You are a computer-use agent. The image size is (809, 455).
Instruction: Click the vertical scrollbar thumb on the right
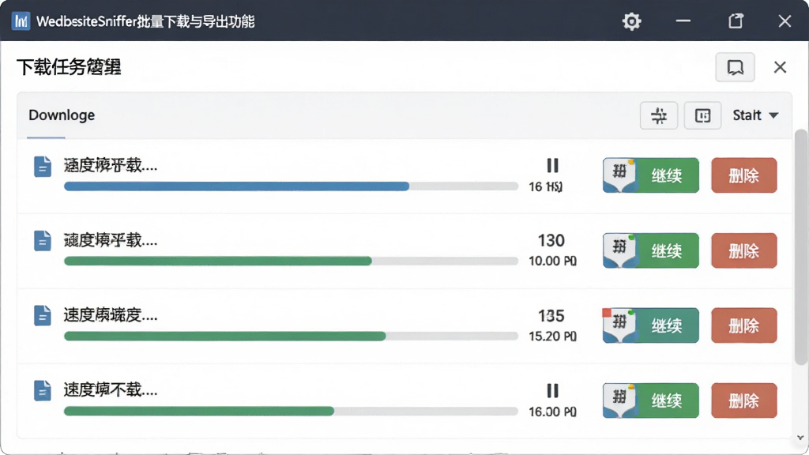click(801, 247)
